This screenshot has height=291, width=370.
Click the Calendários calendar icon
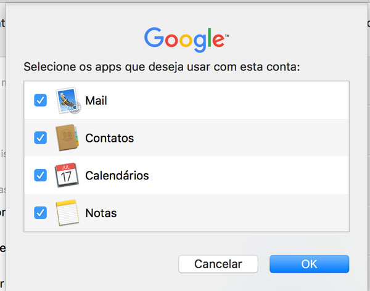(x=67, y=176)
